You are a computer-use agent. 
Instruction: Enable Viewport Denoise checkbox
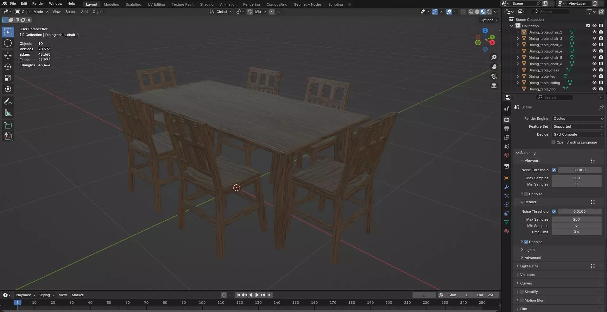pos(526,194)
